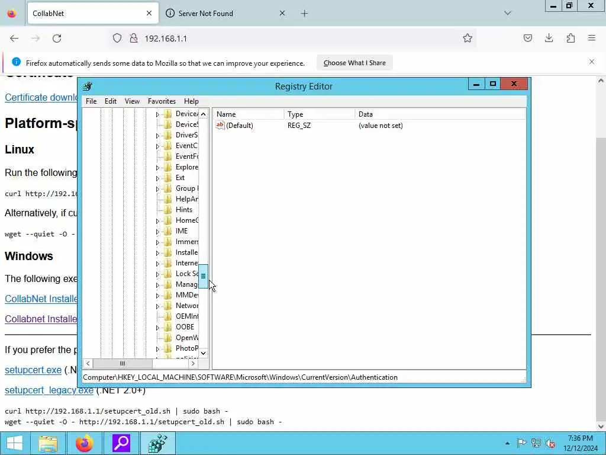Click the tree horizontal scroll right arrow

[193, 363]
